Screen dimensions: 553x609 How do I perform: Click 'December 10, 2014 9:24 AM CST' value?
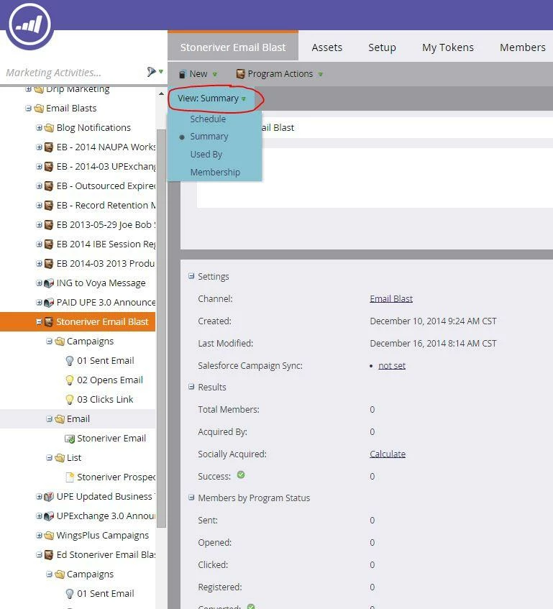pos(433,321)
